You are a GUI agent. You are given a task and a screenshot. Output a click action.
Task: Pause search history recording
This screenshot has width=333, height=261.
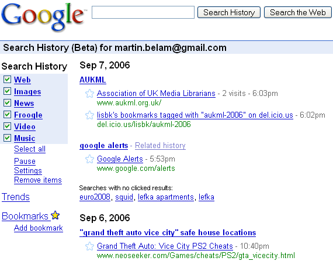pos(25,161)
